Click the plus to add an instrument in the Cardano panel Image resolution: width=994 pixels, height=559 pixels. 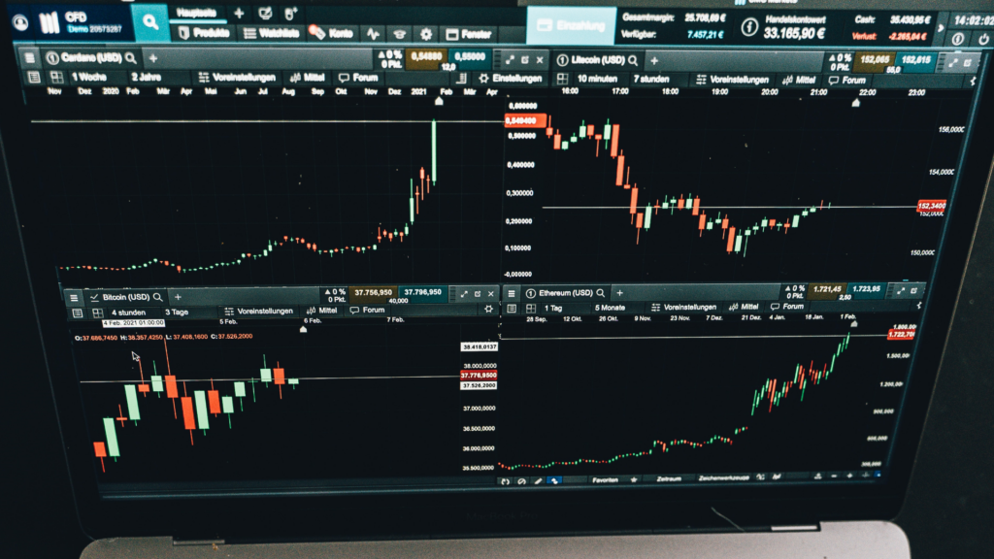[152, 56]
